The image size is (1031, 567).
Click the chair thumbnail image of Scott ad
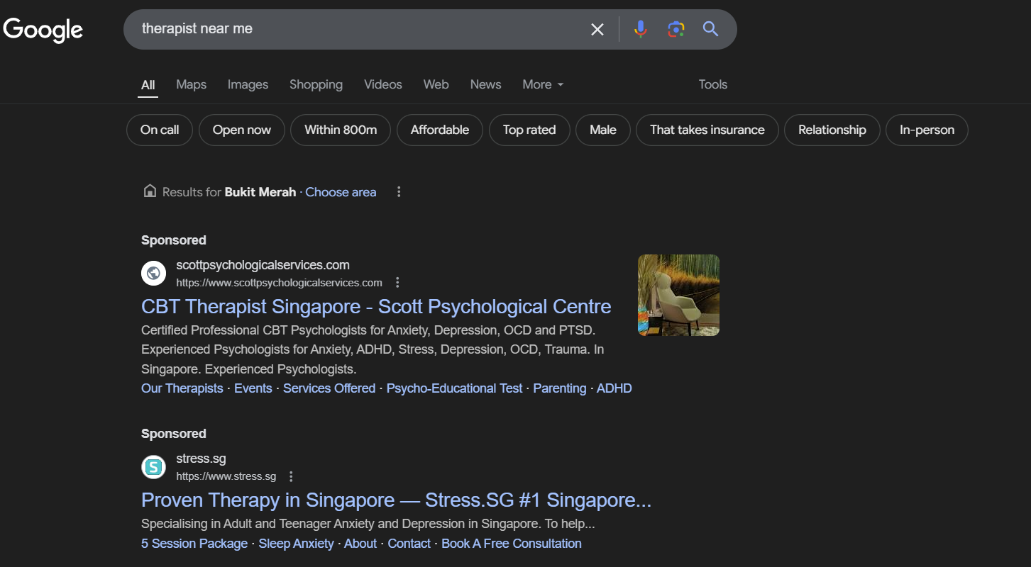[x=678, y=295]
